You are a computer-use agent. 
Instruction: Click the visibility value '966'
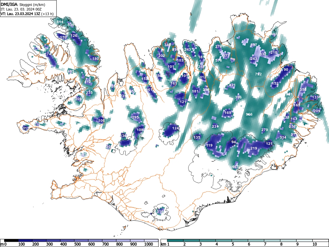tap(249, 114)
